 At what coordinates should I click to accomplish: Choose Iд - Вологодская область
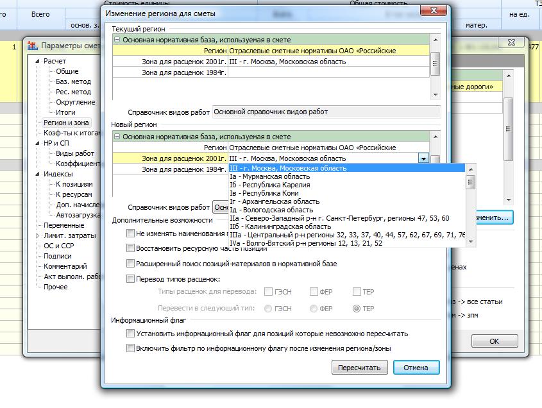point(347,210)
